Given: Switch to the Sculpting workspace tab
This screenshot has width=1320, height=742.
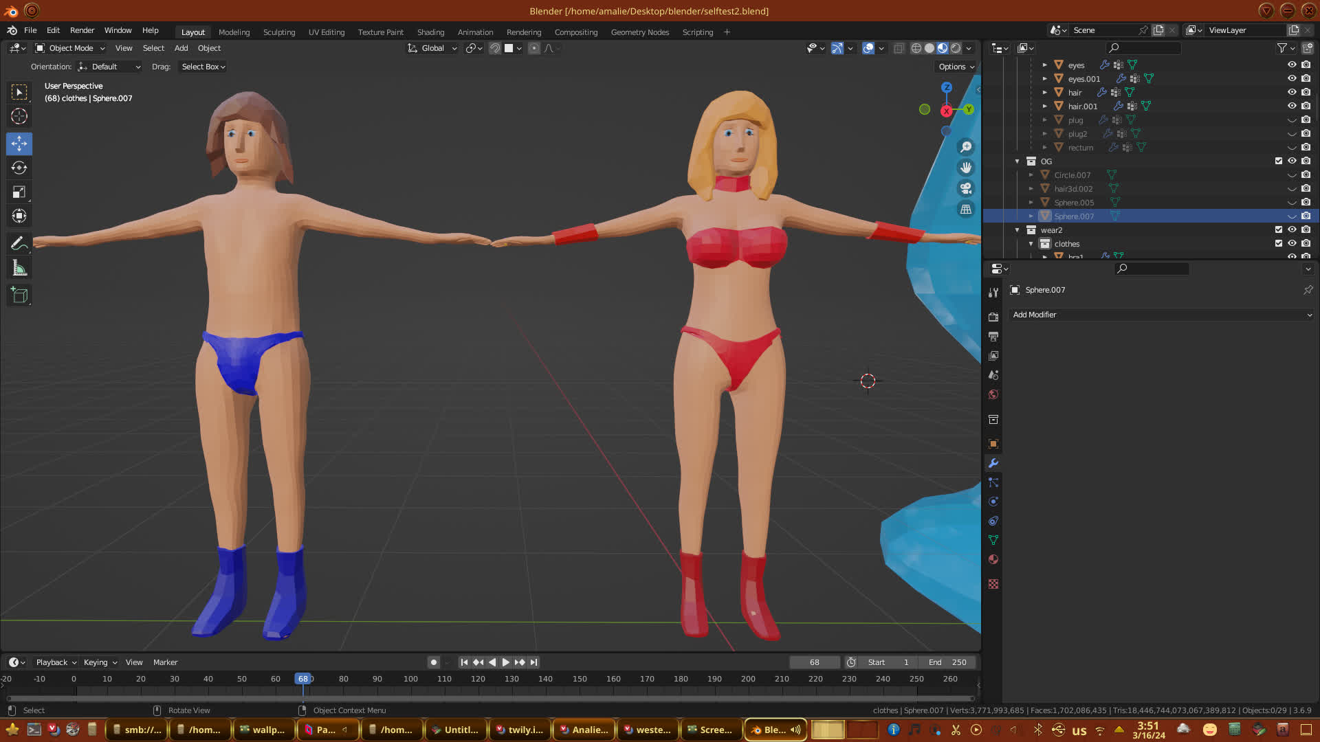Looking at the screenshot, I should pyautogui.click(x=278, y=32).
